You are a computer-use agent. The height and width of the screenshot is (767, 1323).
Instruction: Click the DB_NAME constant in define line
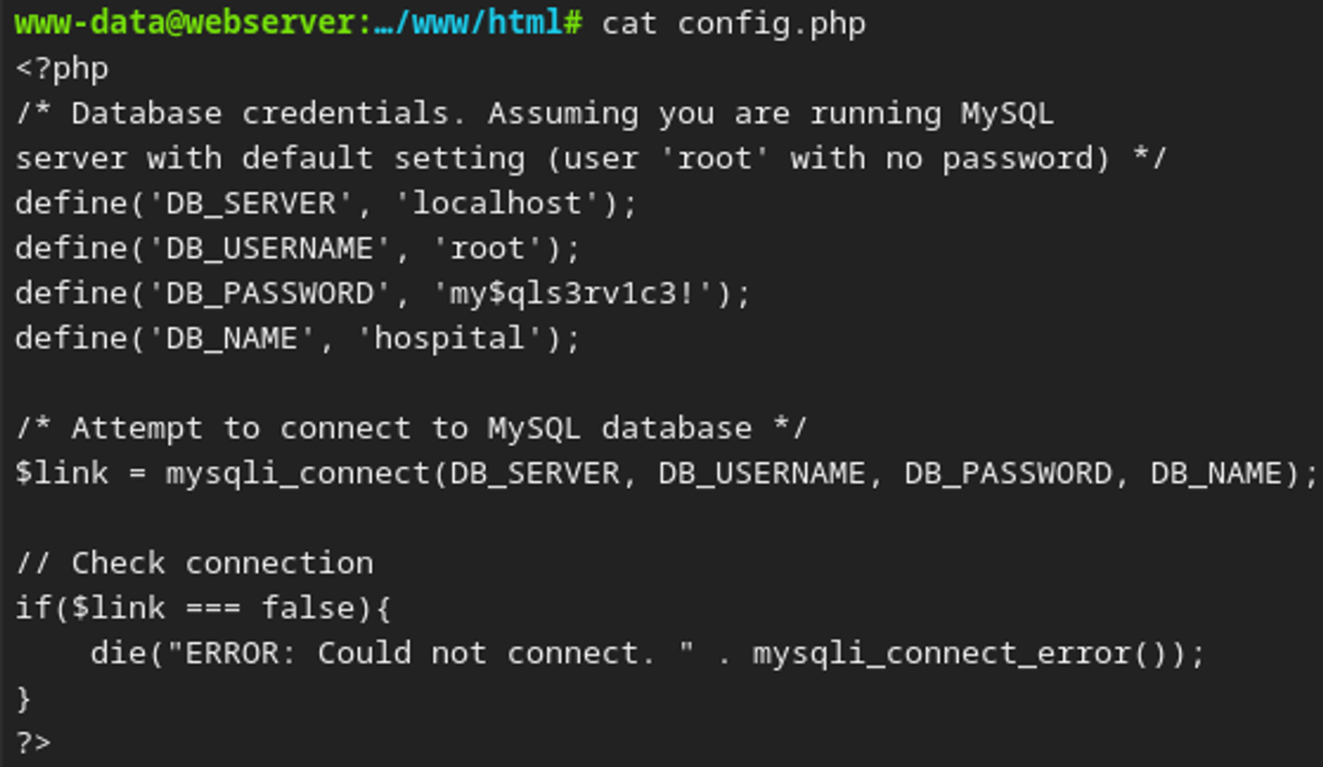tap(232, 338)
